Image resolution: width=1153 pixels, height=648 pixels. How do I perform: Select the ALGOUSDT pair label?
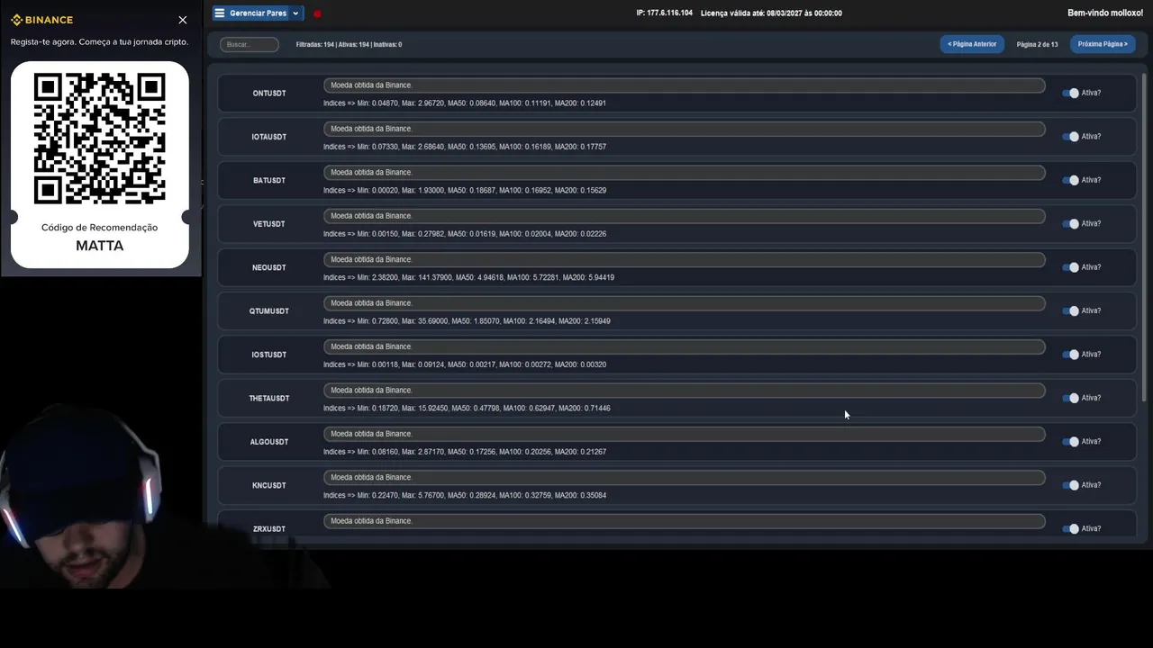(x=269, y=442)
